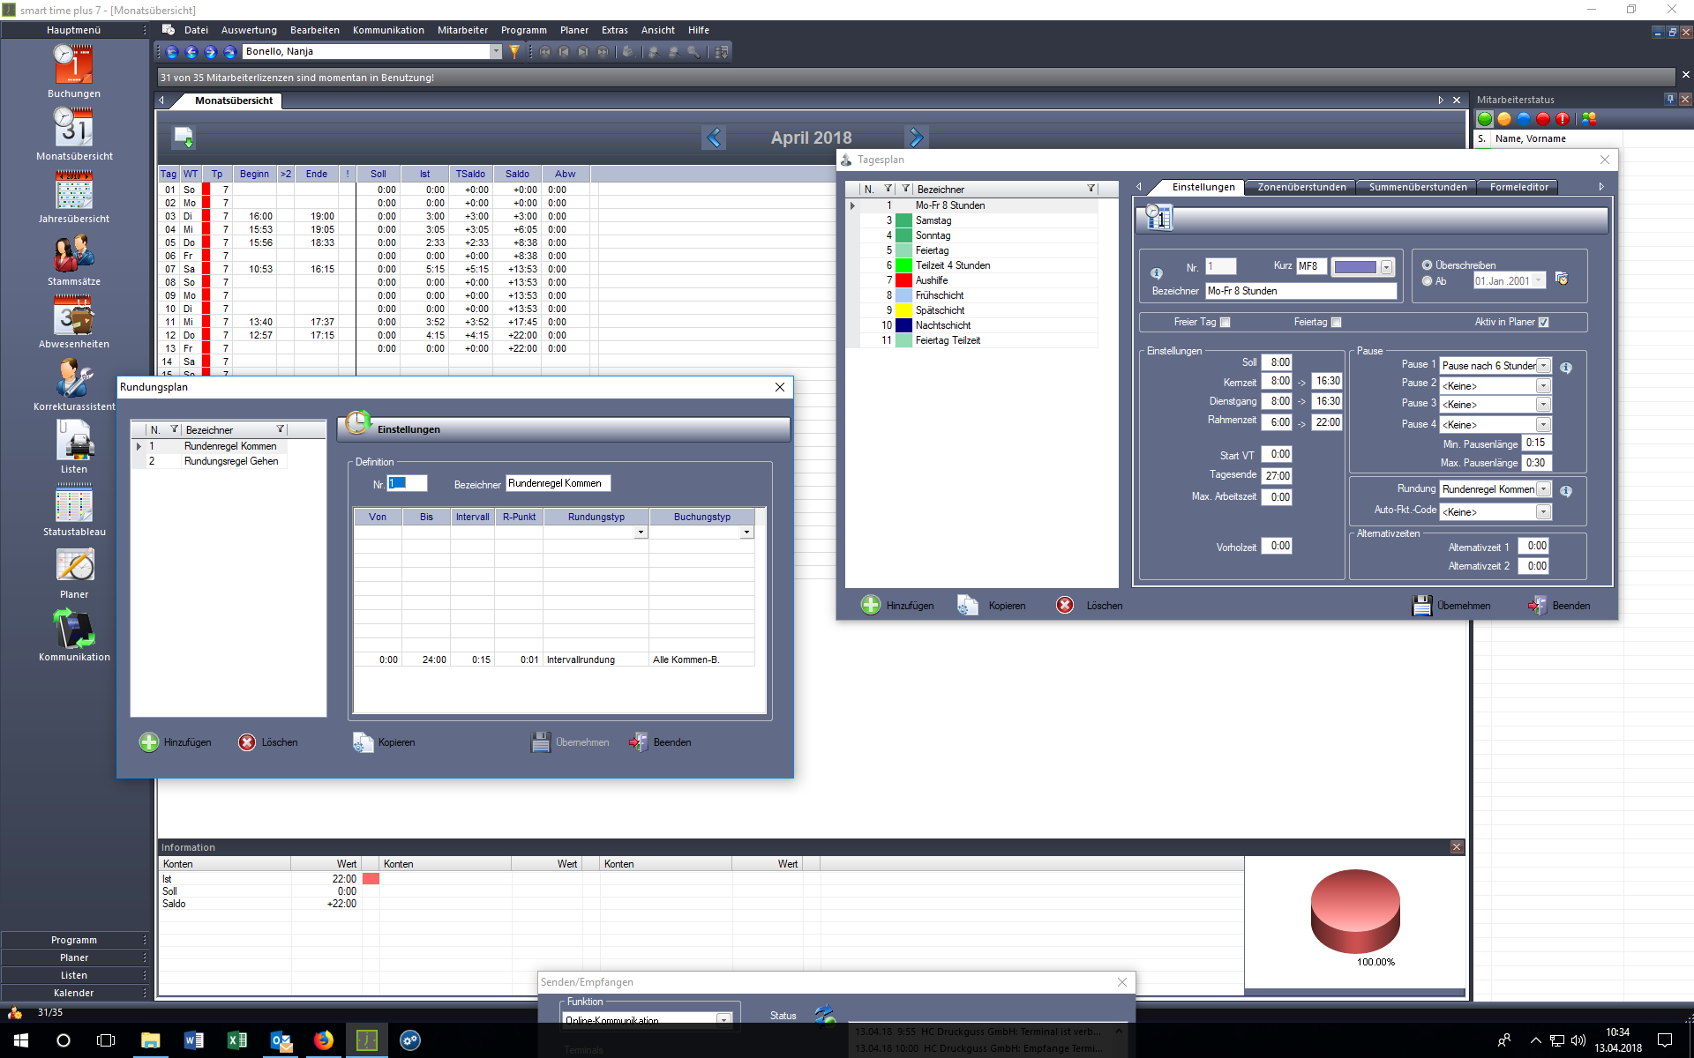Click Übernehmen in Tagesplan window
Image resolution: width=1694 pixels, height=1058 pixels.
(x=1451, y=606)
